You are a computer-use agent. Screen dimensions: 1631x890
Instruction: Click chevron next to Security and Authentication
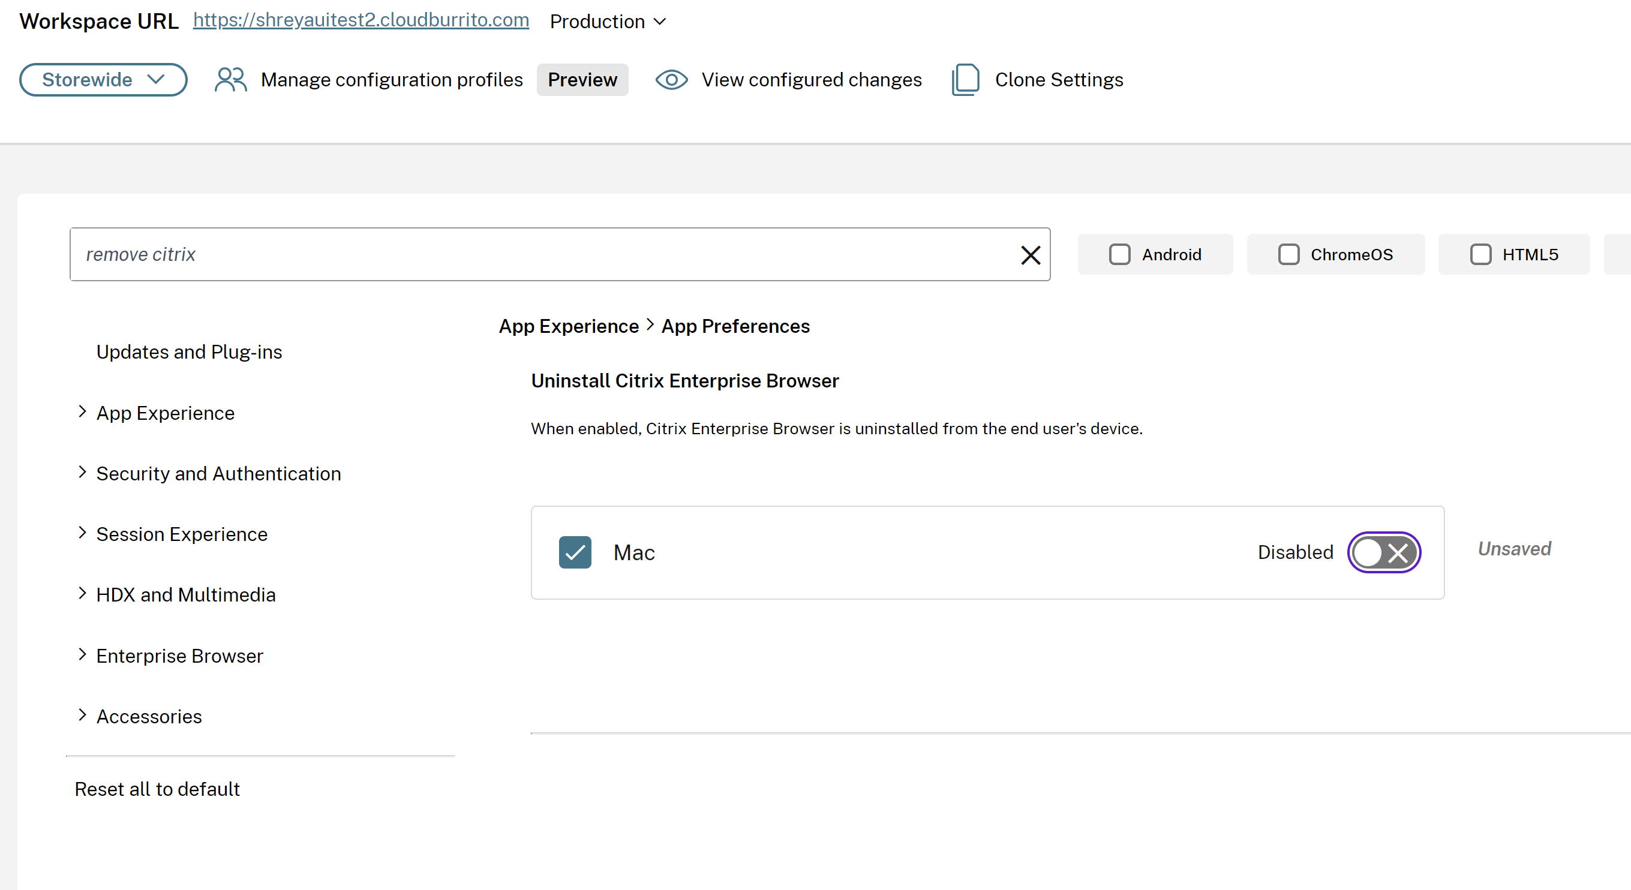[82, 472]
